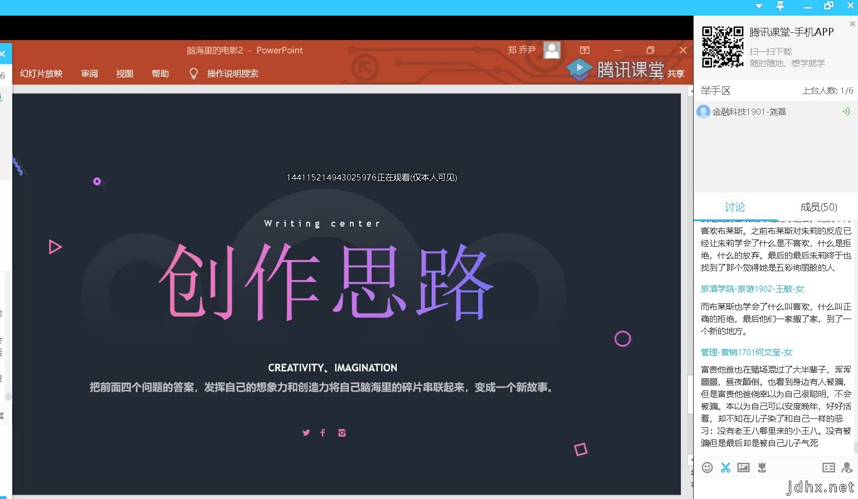858x499 pixels.
Task: Switch to the 成员(50) tab
Action: tap(818, 207)
